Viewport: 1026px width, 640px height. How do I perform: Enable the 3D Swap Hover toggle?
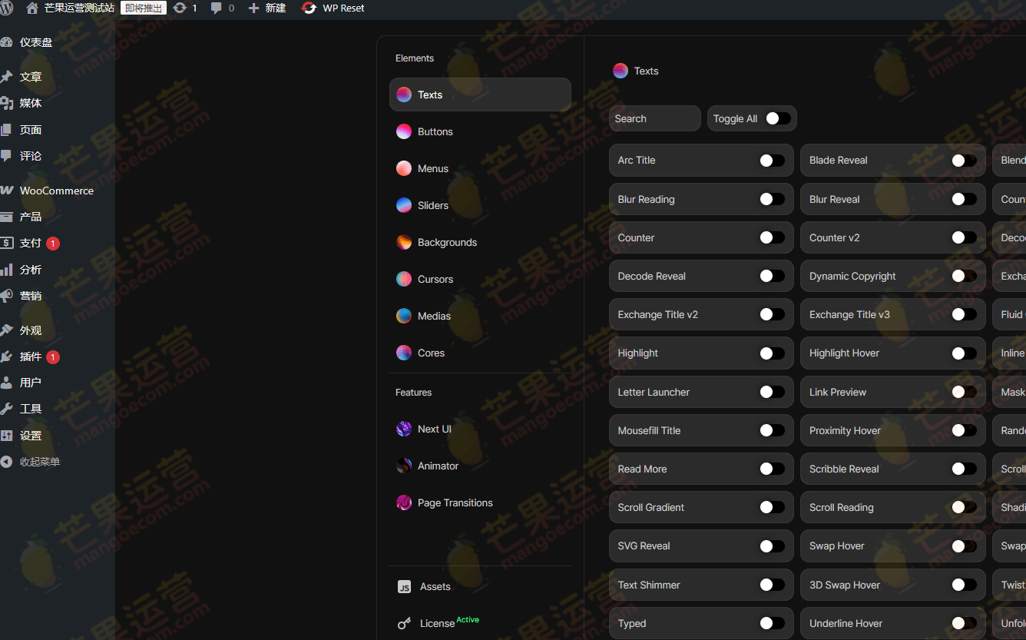[964, 585]
